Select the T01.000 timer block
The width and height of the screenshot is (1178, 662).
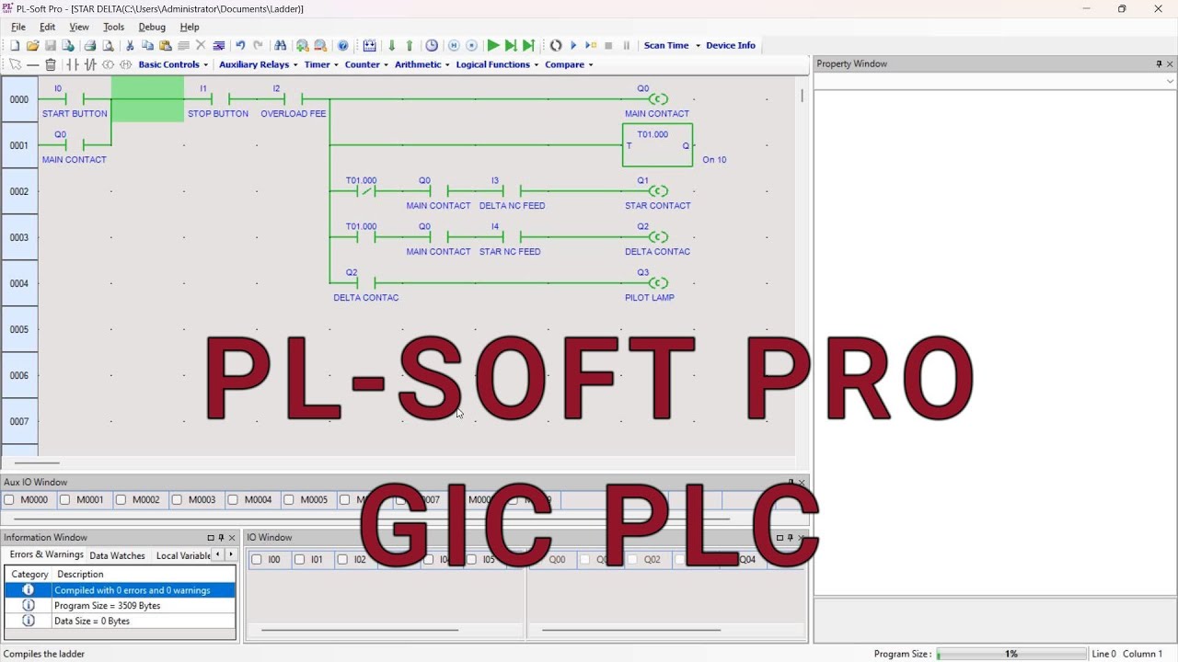click(657, 145)
